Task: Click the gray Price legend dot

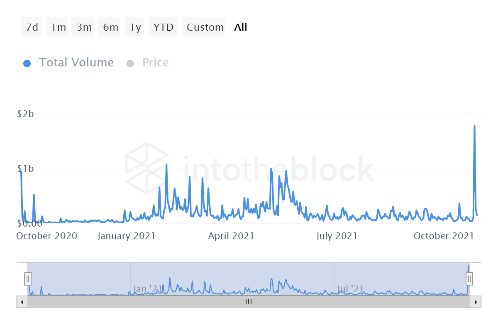Action: pos(130,63)
